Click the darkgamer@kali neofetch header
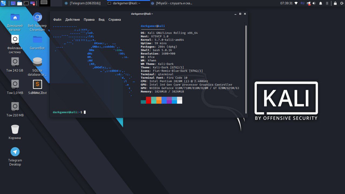345x194 pixels. click(153, 26)
